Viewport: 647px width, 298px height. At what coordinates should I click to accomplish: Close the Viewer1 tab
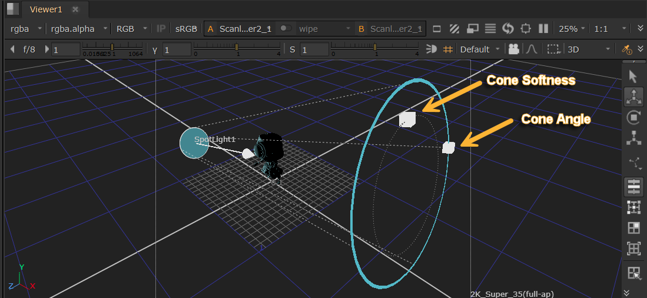(x=75, y=9)
